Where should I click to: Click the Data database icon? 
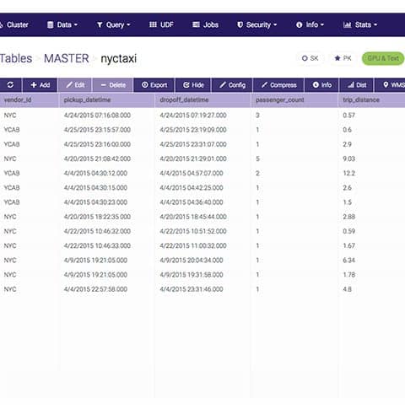pyautogui.click(x=50, y=24)
